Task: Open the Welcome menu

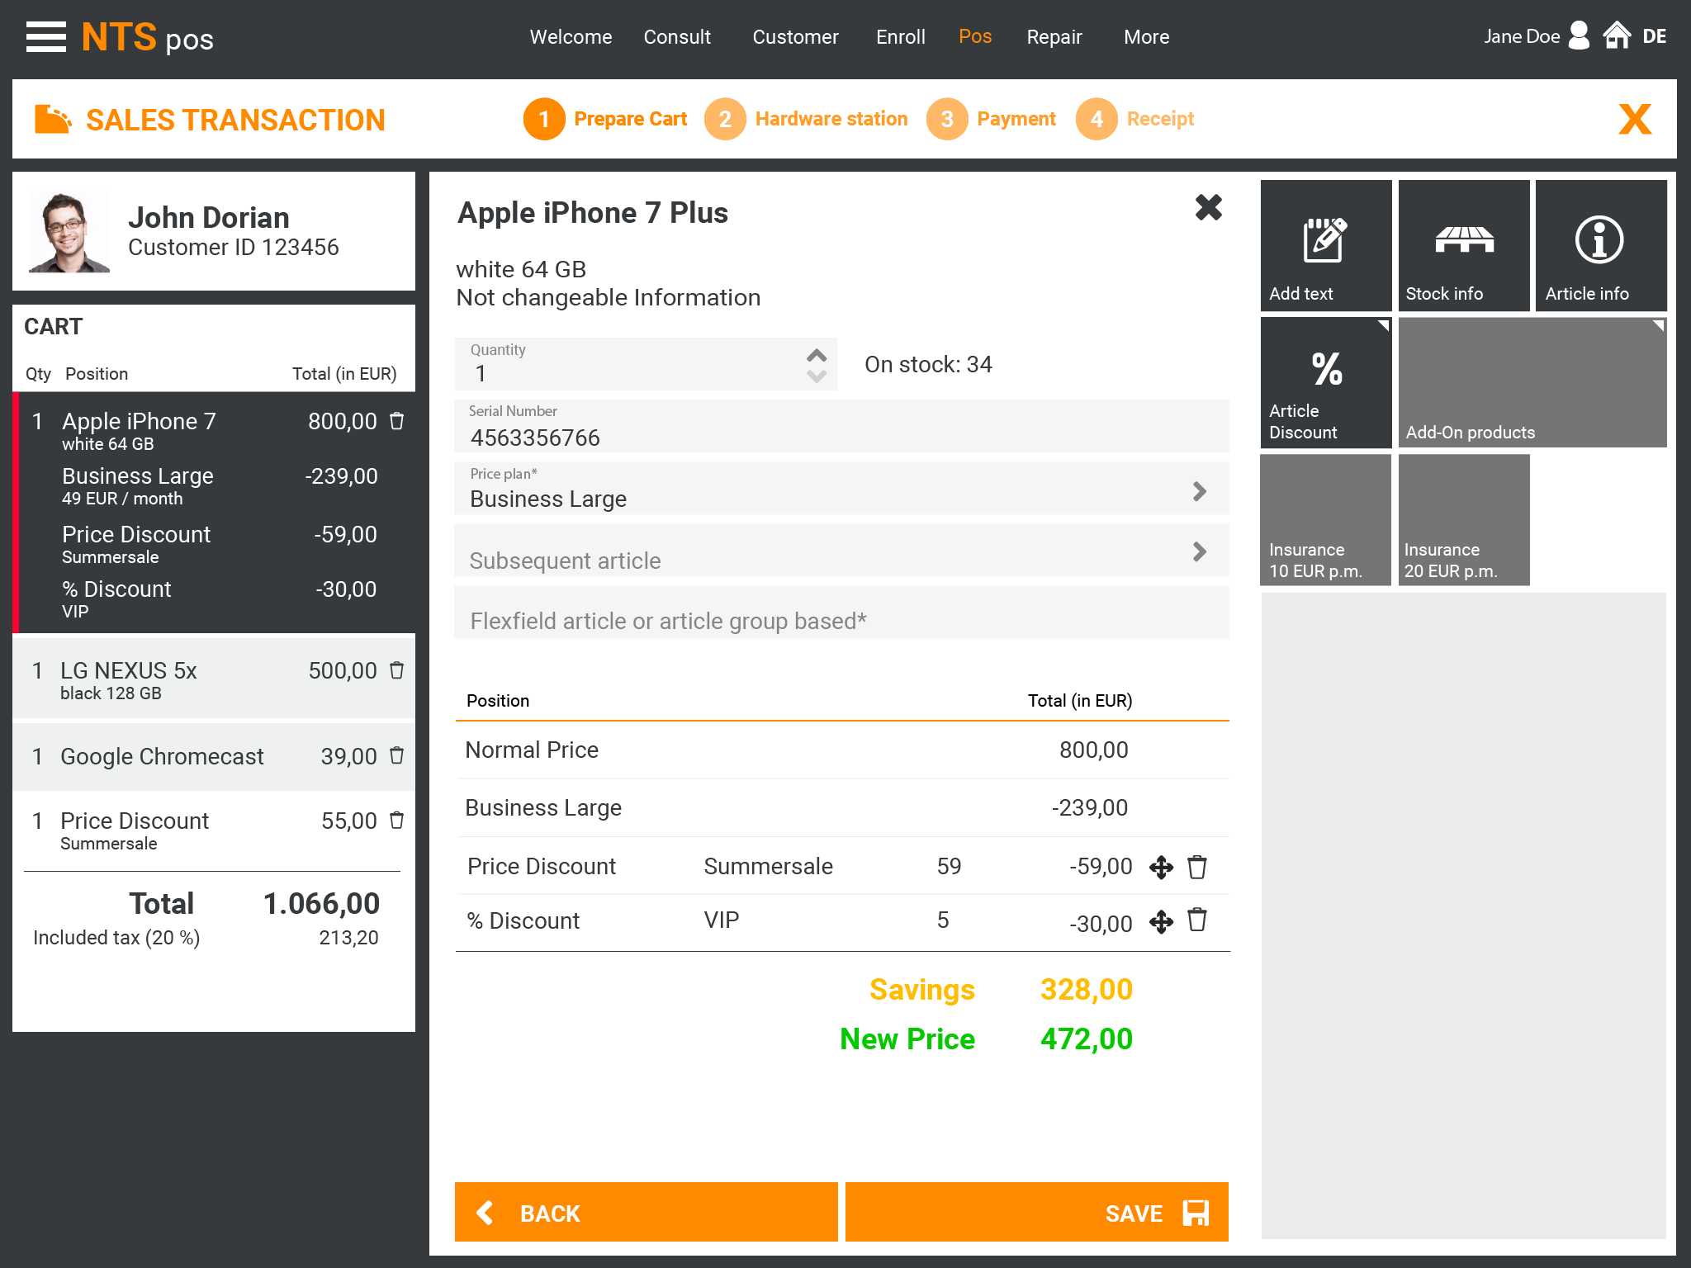Action: tap(571, 37)
